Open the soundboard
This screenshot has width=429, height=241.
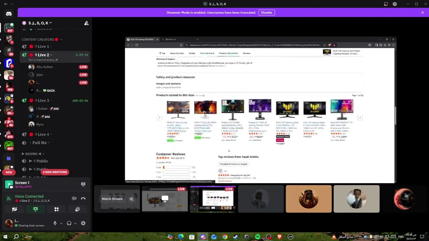(x=77, y=209)
